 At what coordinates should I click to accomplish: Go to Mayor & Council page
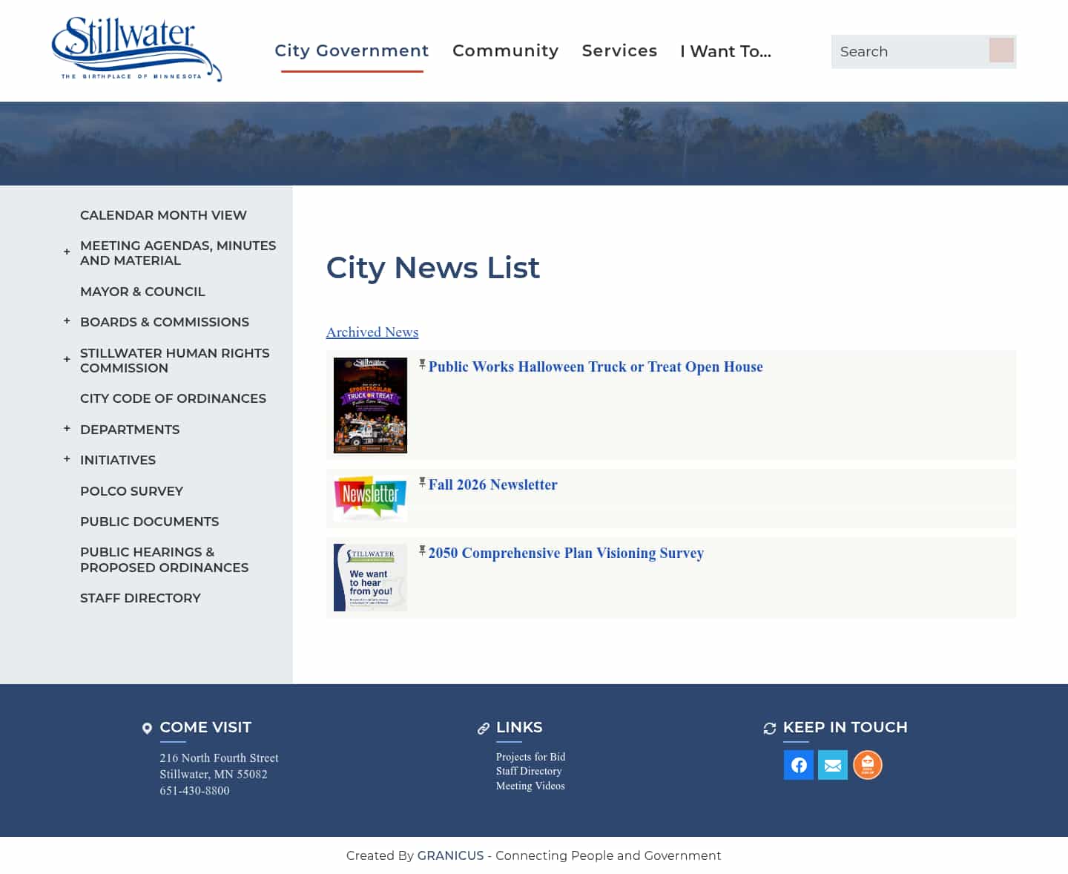(142, 292)
